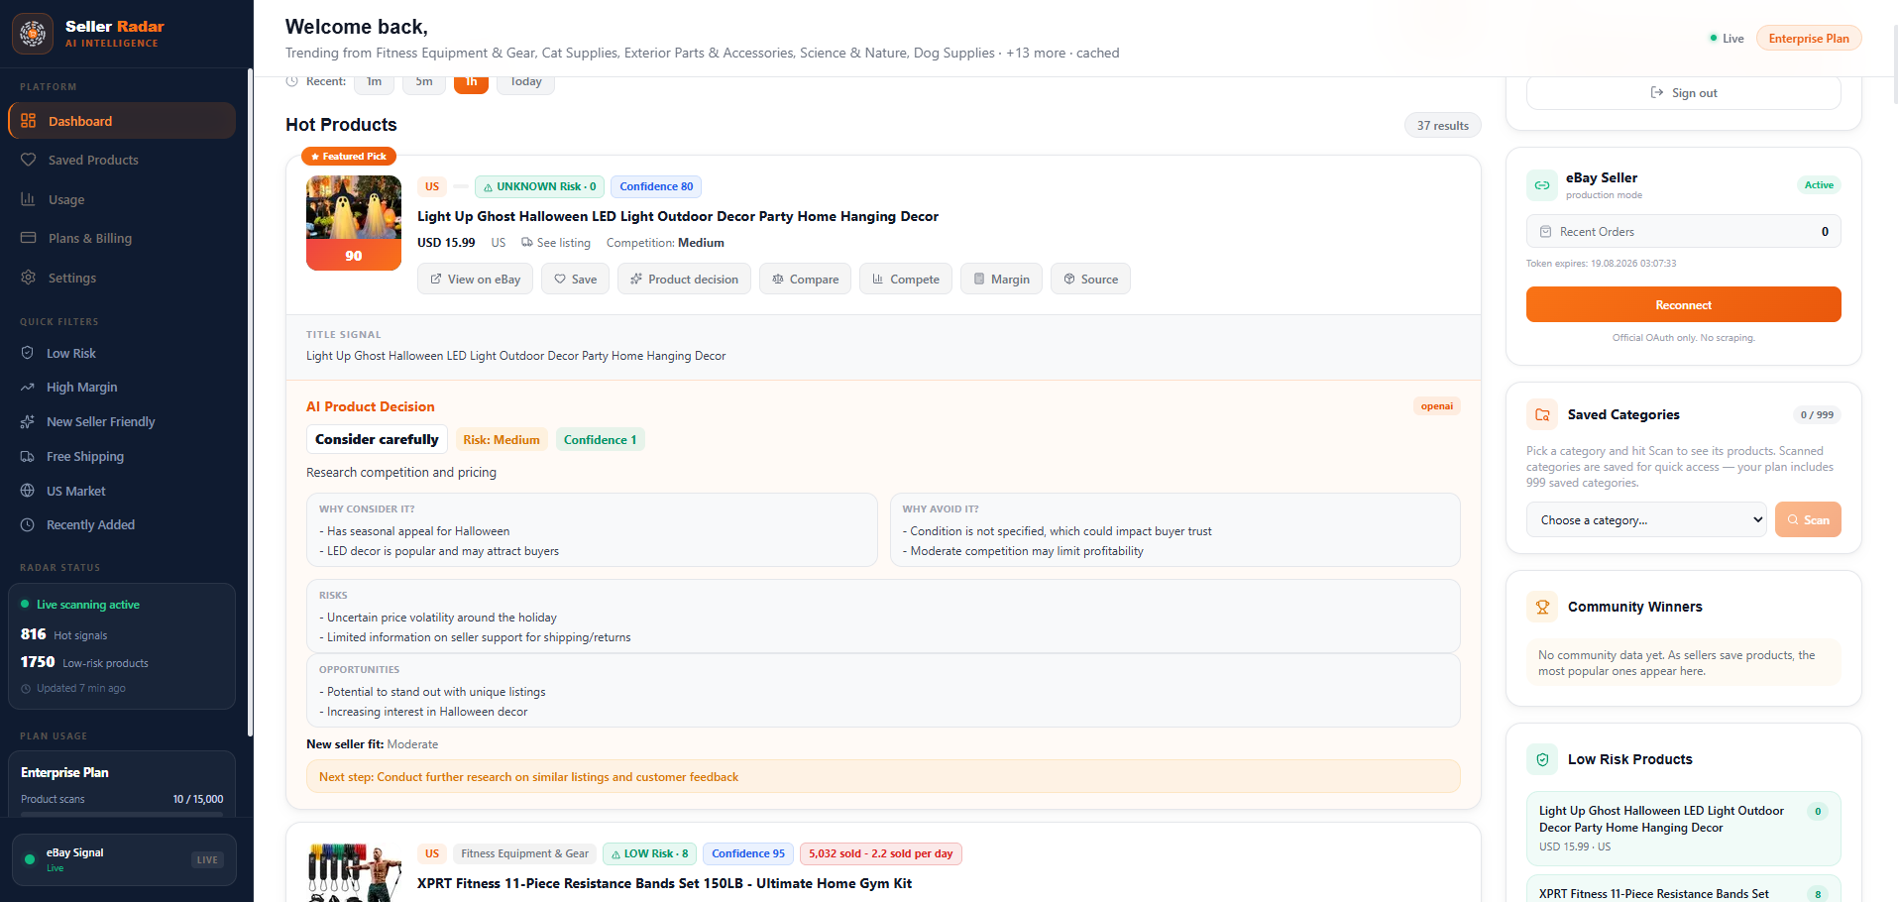
Task: Click the 37 results badge
Action: (x=1442, y=126)
